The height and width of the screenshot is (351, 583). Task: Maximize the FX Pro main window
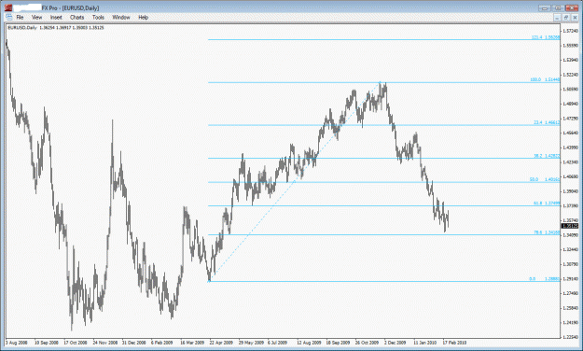click(558, 7)
